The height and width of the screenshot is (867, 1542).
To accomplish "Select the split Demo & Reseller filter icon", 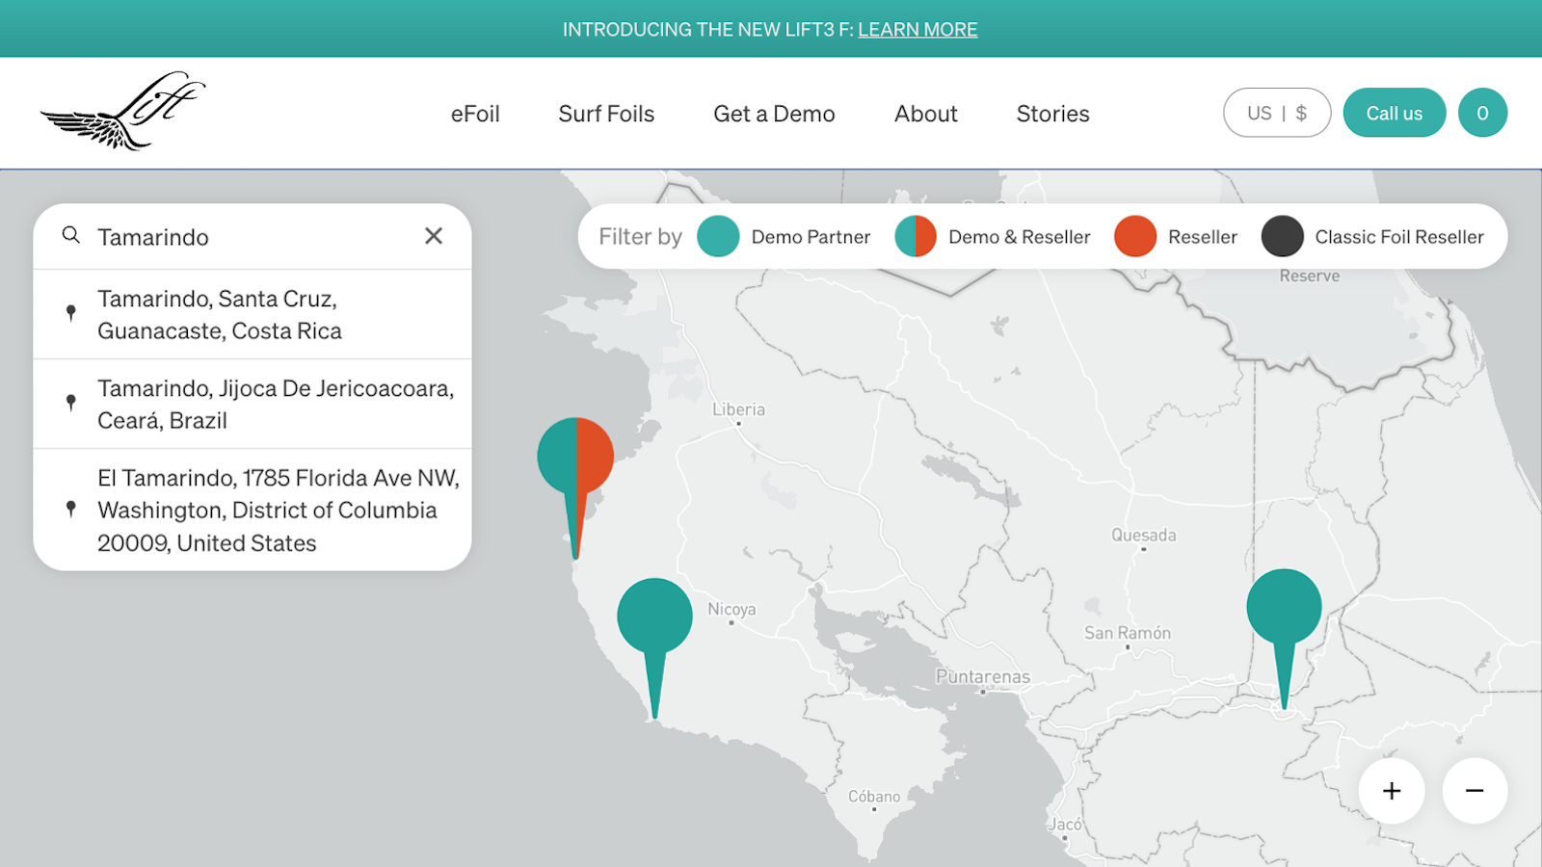I will (917, 236).
